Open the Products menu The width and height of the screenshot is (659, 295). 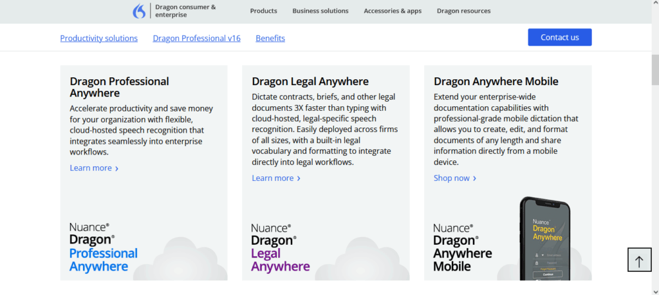263,11
